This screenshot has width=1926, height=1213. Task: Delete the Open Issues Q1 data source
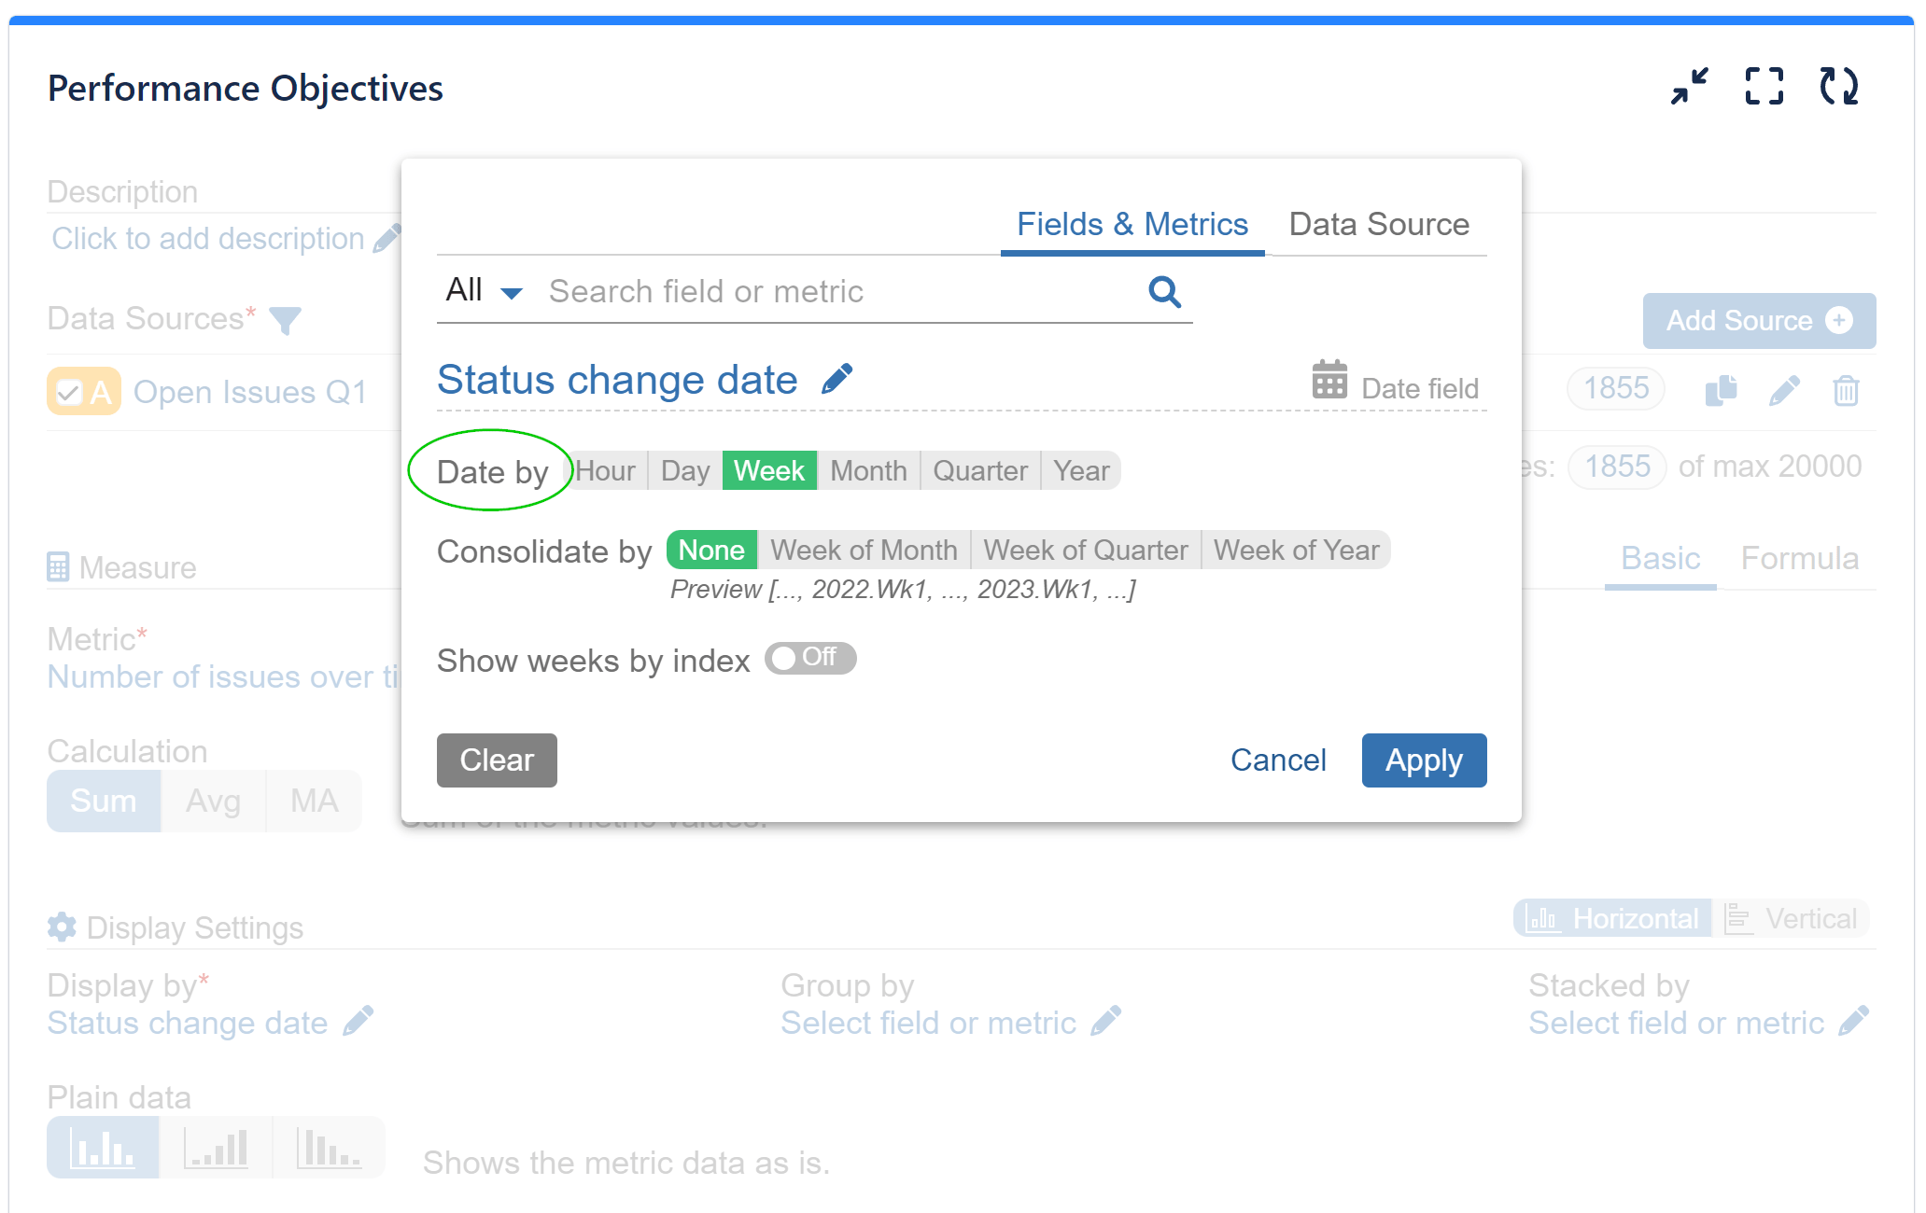(x=1845, y=391)
